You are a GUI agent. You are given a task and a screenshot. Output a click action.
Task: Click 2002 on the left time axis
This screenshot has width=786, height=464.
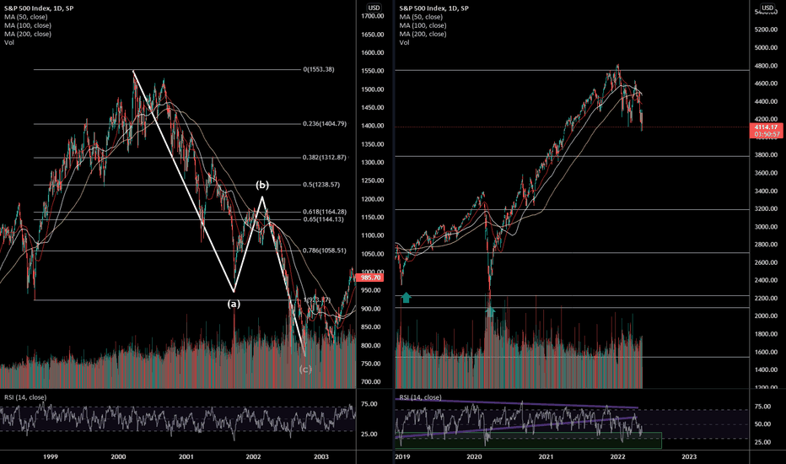(x=254, y=456)
